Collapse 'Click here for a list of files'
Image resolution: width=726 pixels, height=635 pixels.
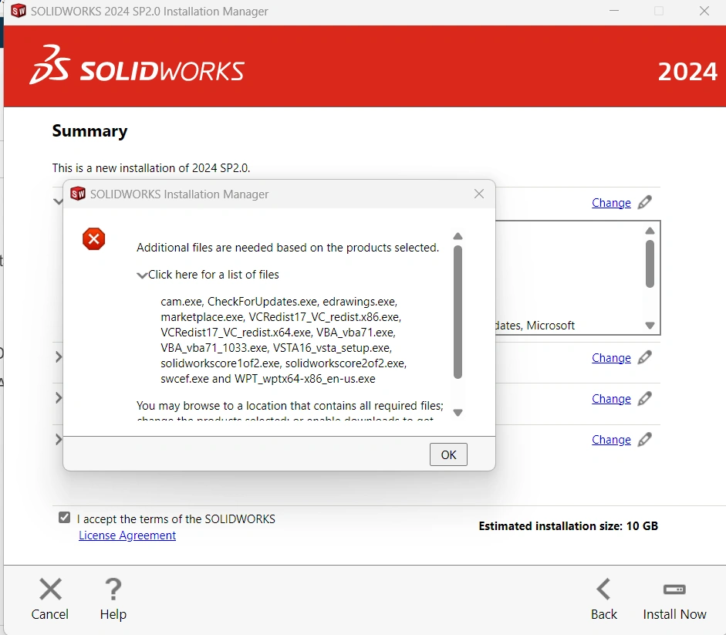coord(142,275)
